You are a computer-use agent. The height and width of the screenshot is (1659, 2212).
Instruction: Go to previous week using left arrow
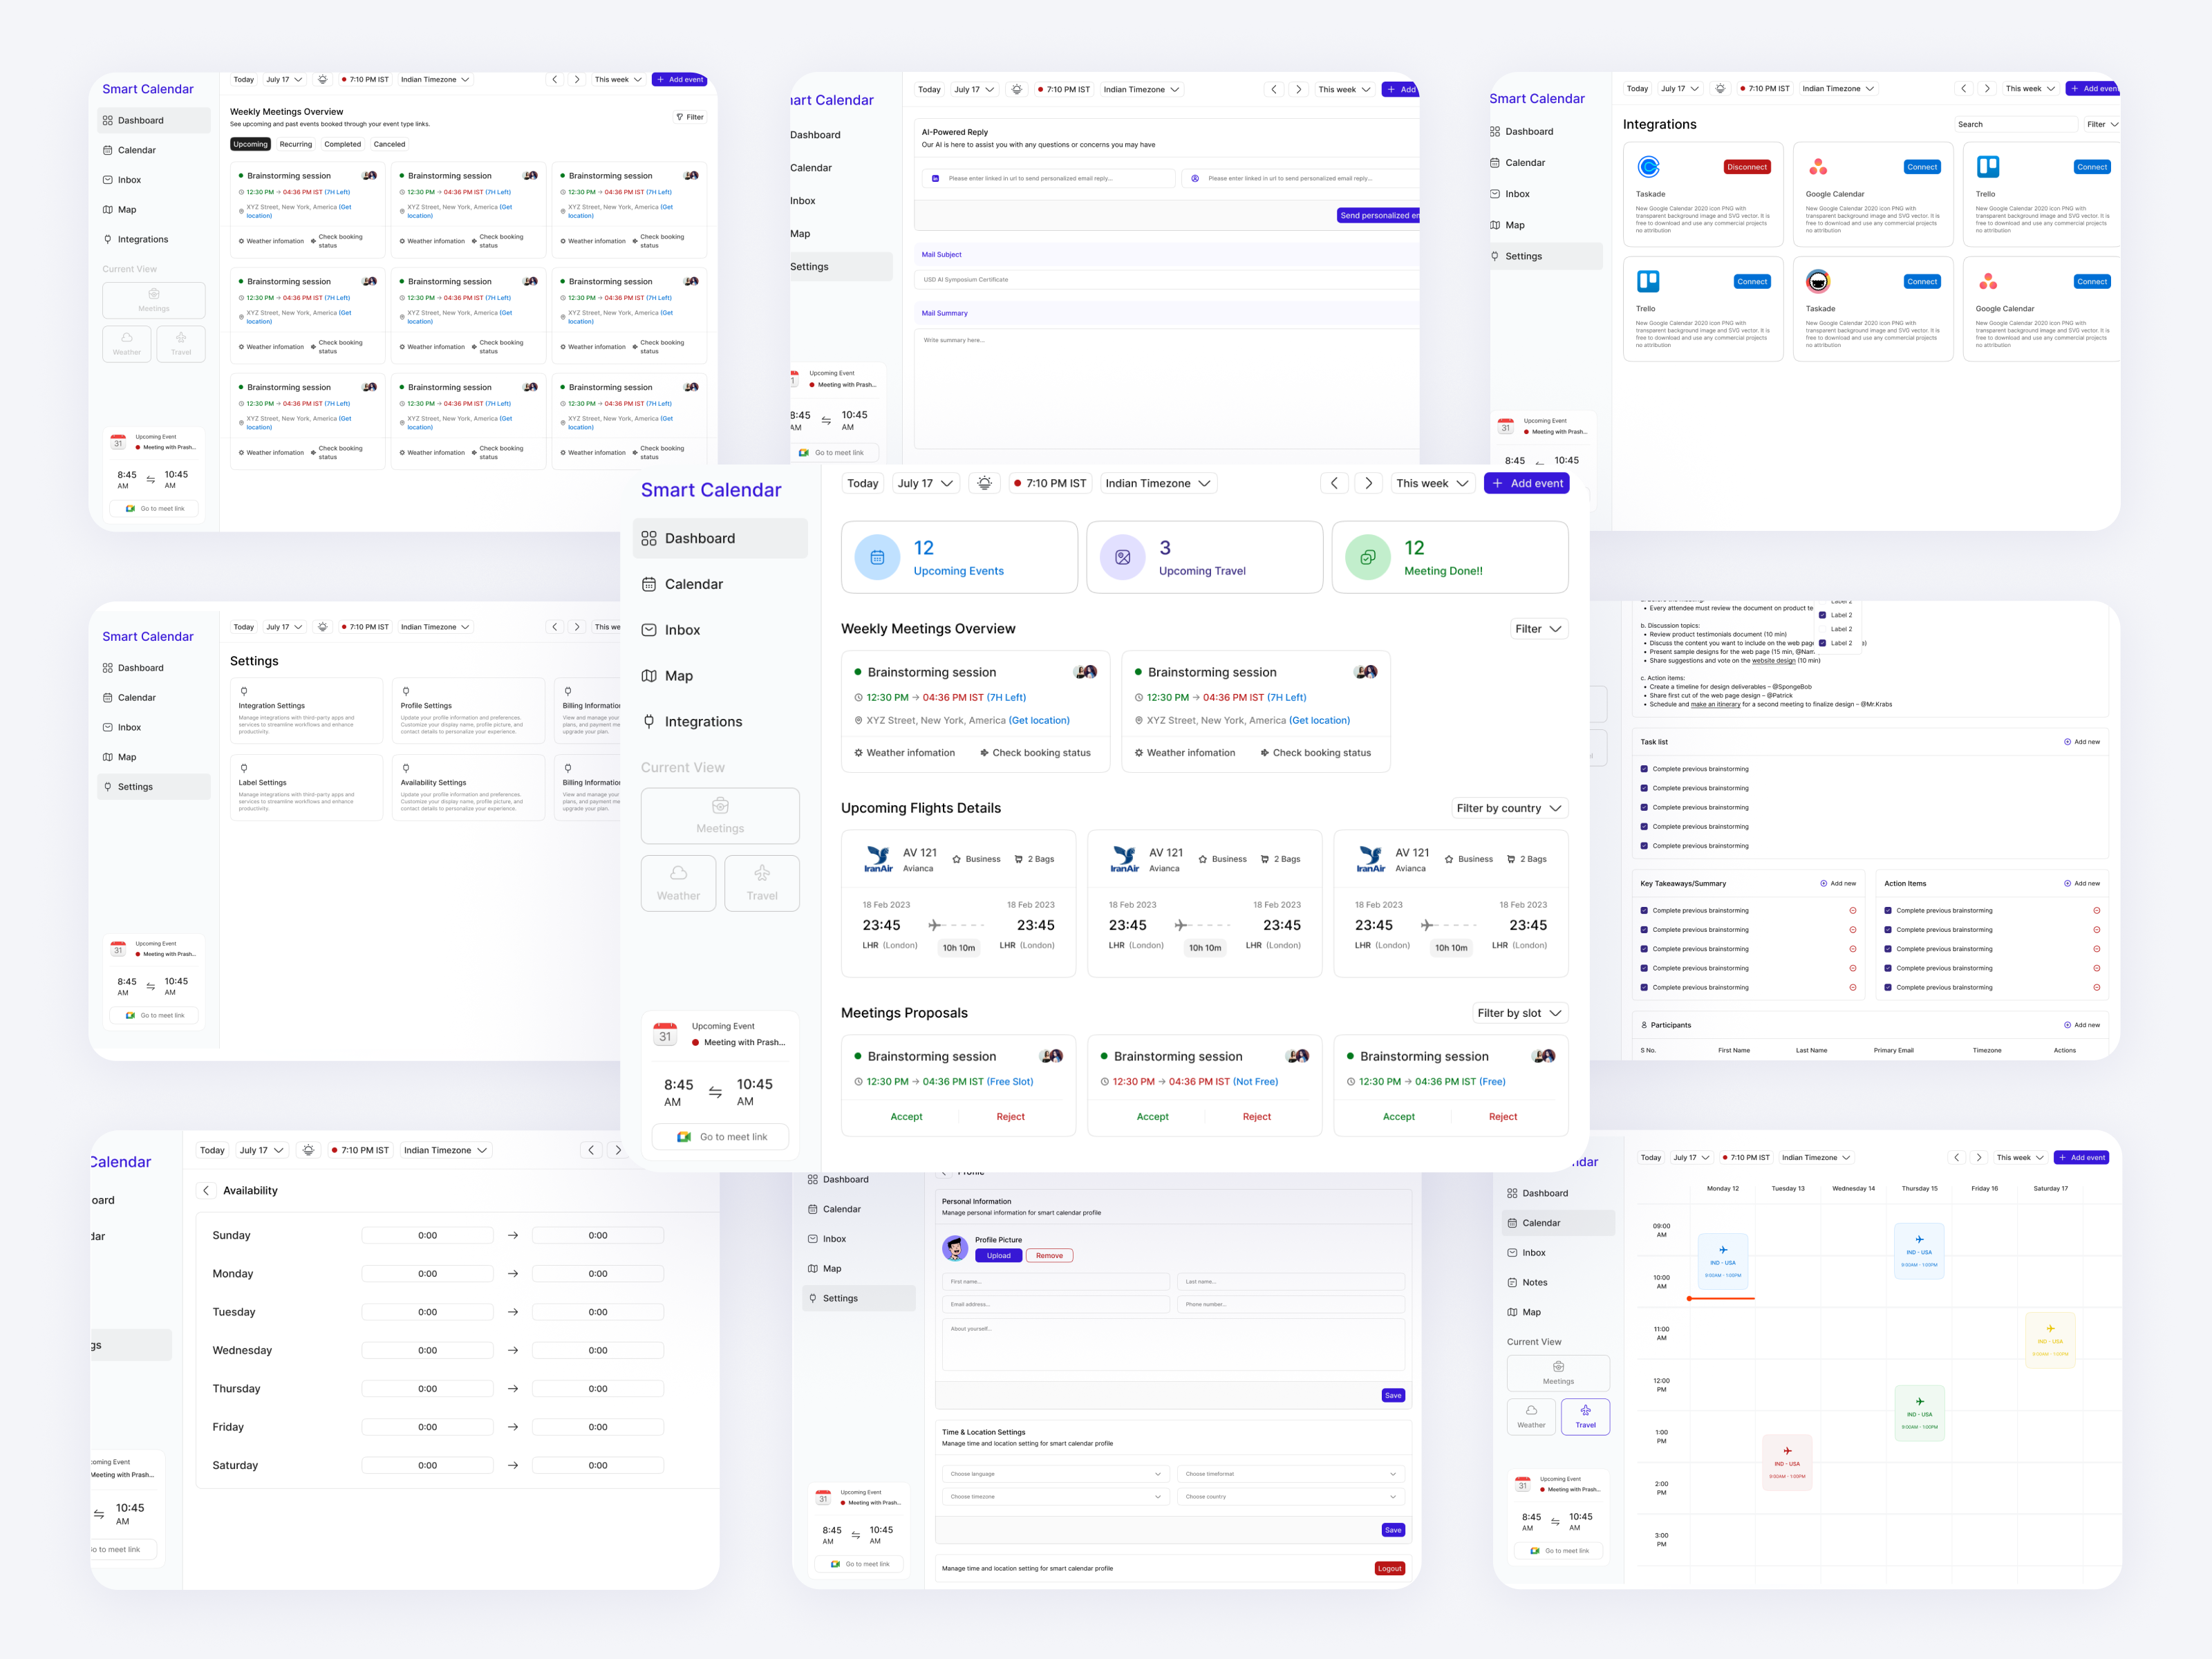click(x=1334, y=483)
